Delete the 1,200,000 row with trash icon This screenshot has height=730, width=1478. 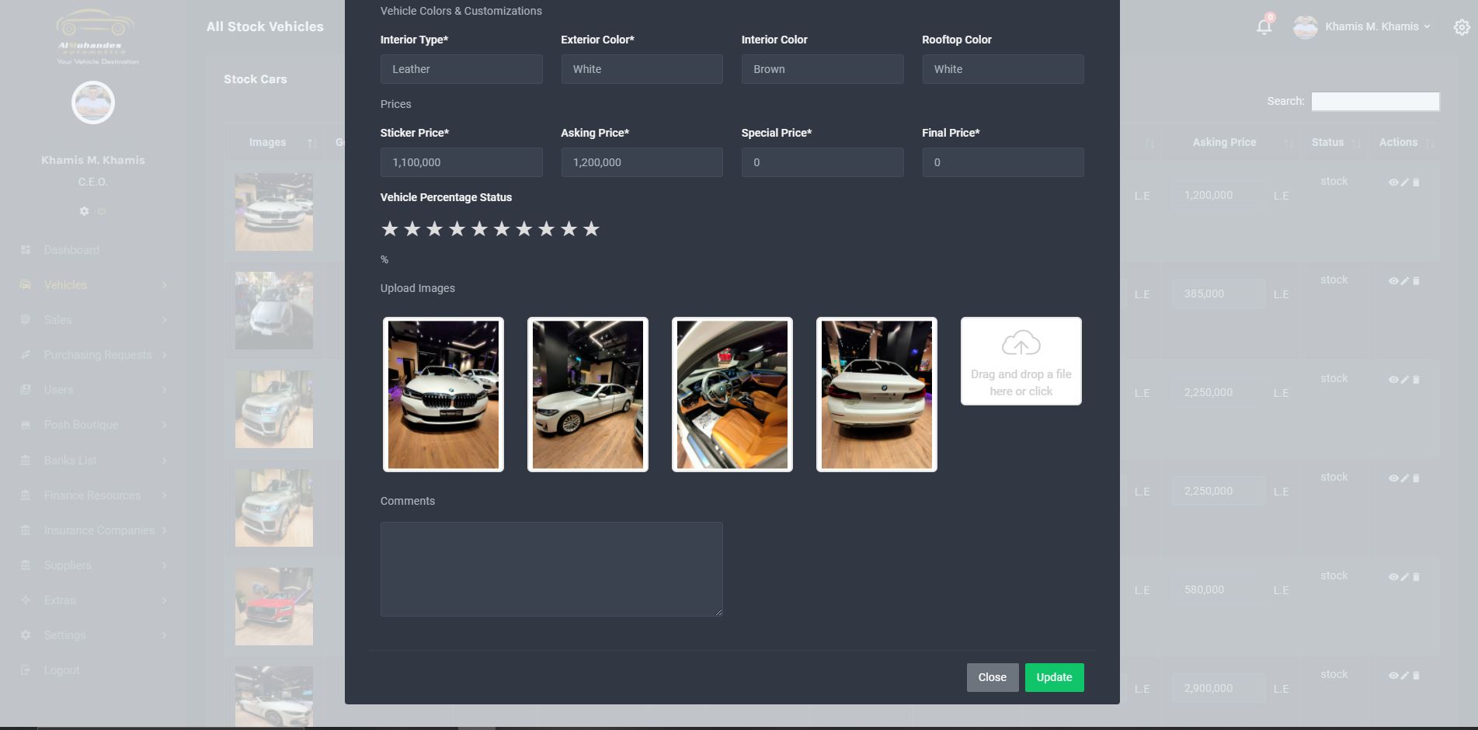click(1416, 182)
